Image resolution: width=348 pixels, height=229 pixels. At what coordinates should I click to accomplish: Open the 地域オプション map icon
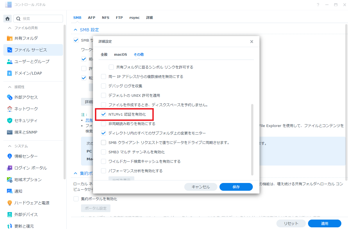(10, 180)
